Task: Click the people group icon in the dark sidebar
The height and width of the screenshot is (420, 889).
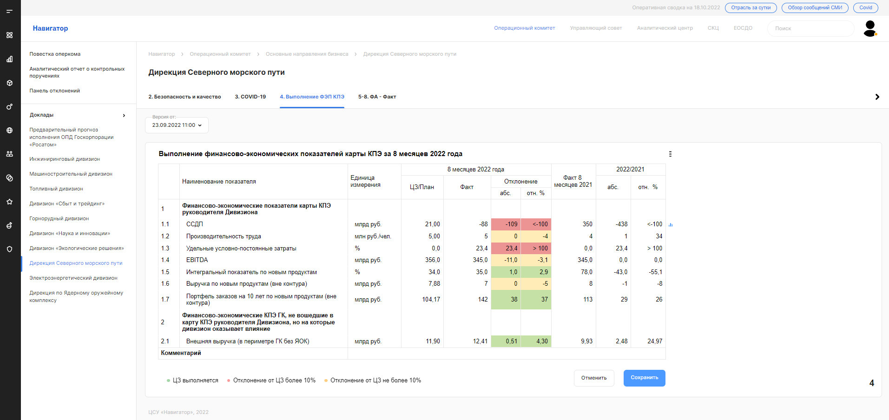Action: pyautogui.click(x=9, y=154)
